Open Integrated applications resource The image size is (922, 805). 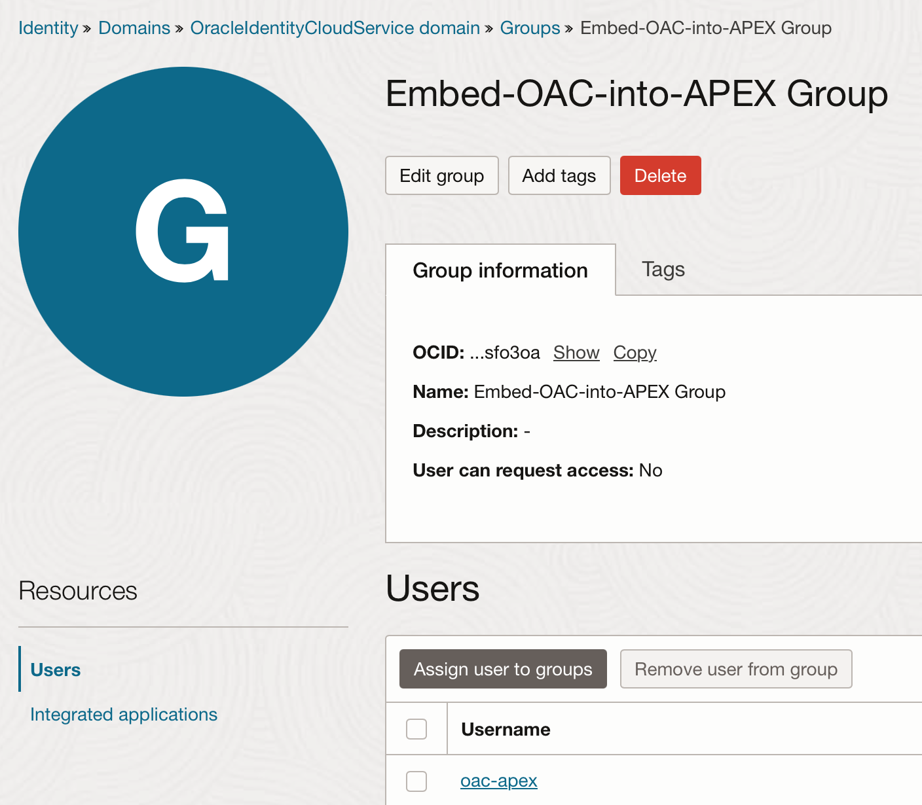pos(124,714)
